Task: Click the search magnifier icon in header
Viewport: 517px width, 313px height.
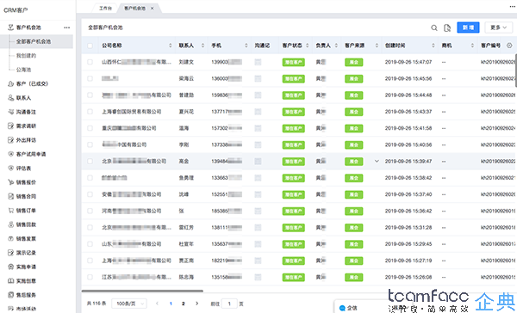Action: point(434,28)
